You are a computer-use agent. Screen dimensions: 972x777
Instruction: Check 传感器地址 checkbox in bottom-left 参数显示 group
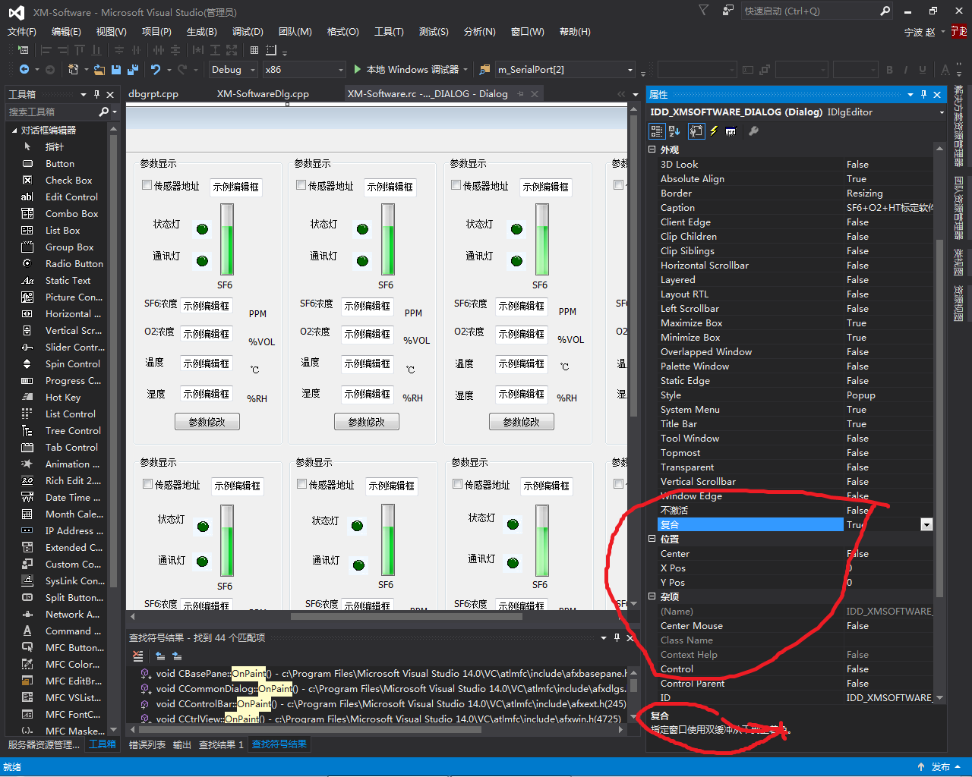click(x=148, y=484)
